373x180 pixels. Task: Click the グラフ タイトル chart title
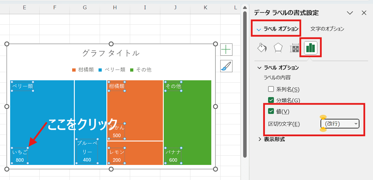[111, 53]
